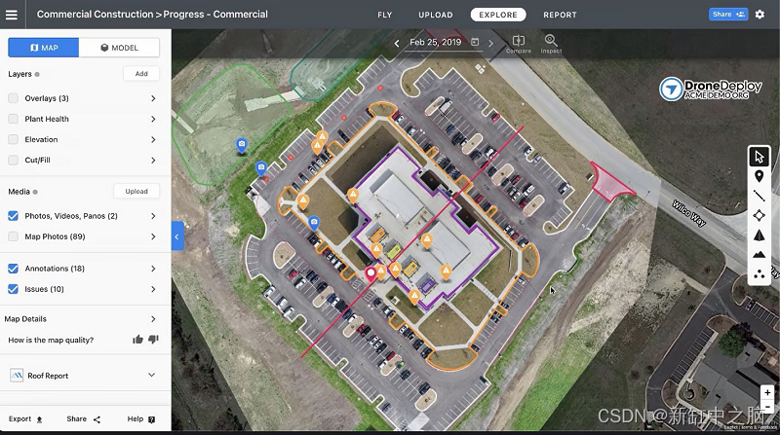
Task: Select the distance line measurement tool
Action: pyautogui.click(x=760, y=196)
